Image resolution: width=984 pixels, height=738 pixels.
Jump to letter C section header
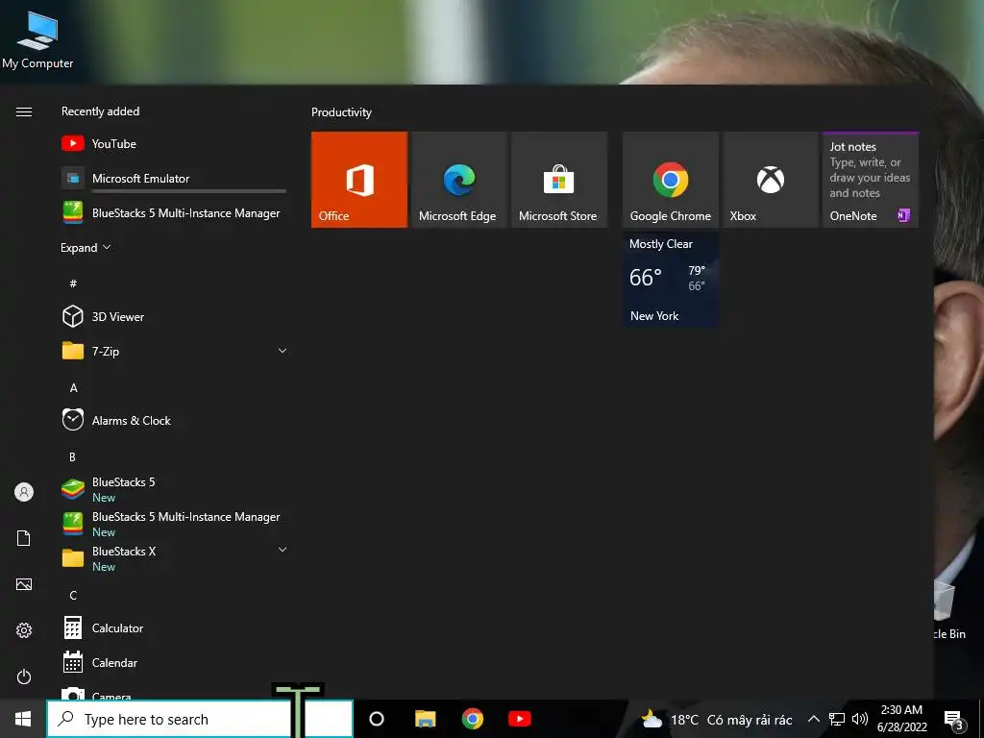click(x=73, y=595)
